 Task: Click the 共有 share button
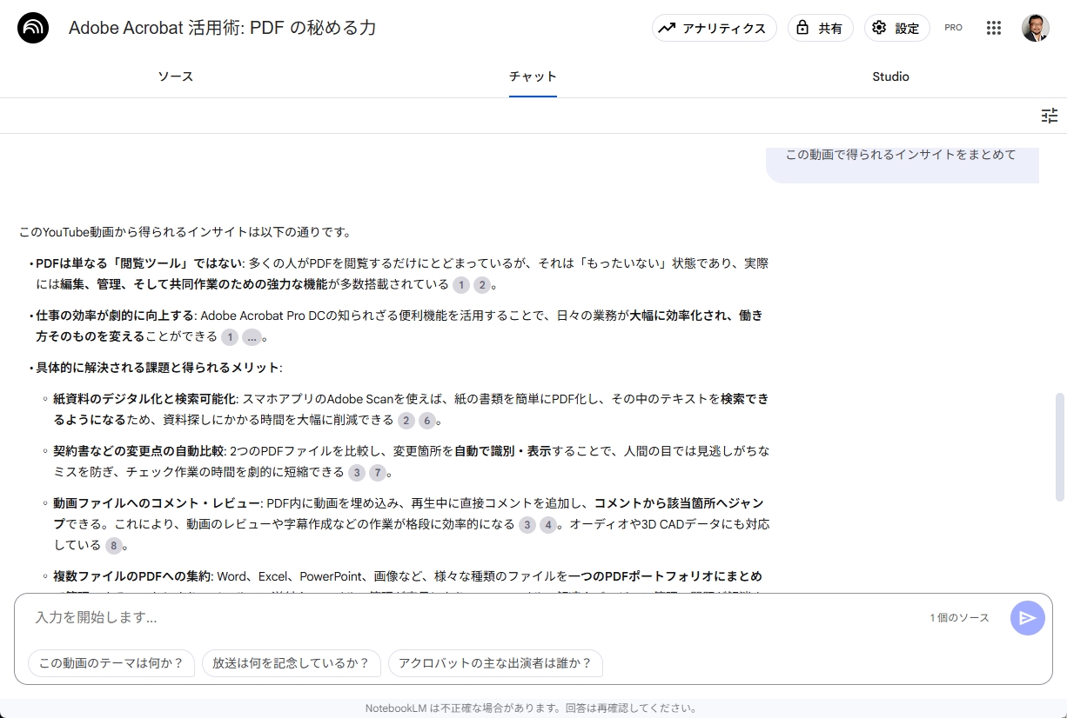click(x=821, y=28)
